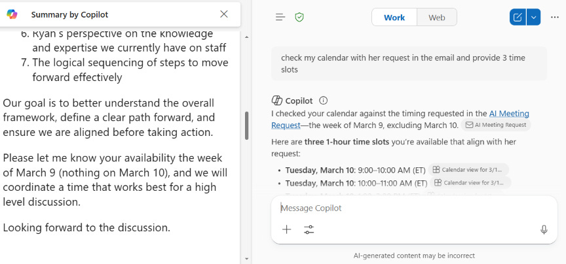Click 'Summary by Copilot' panel title
The image size is (566, 264).
coord(69,14)
